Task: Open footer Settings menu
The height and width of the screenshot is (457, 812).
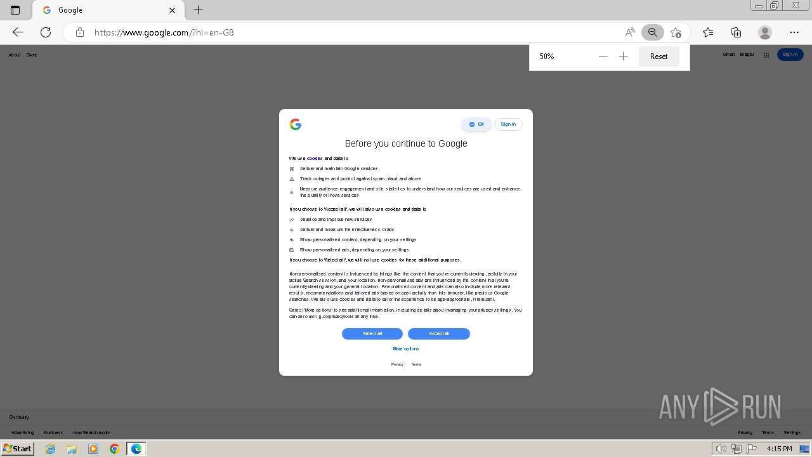Action: [792, 433]
